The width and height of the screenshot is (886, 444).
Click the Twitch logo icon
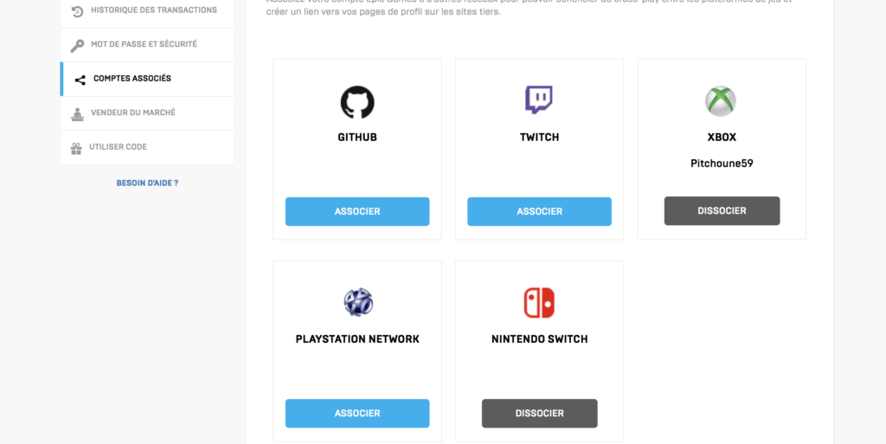tap(539, 100)
